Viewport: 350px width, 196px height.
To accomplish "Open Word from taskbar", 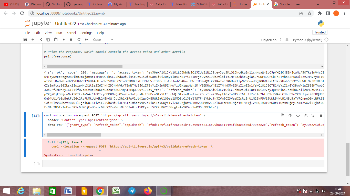I will 68,191.
